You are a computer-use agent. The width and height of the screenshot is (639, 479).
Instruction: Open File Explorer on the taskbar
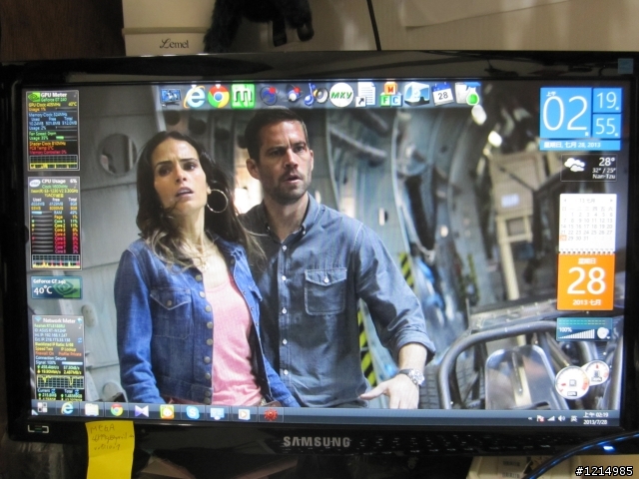tap(92, 410)
